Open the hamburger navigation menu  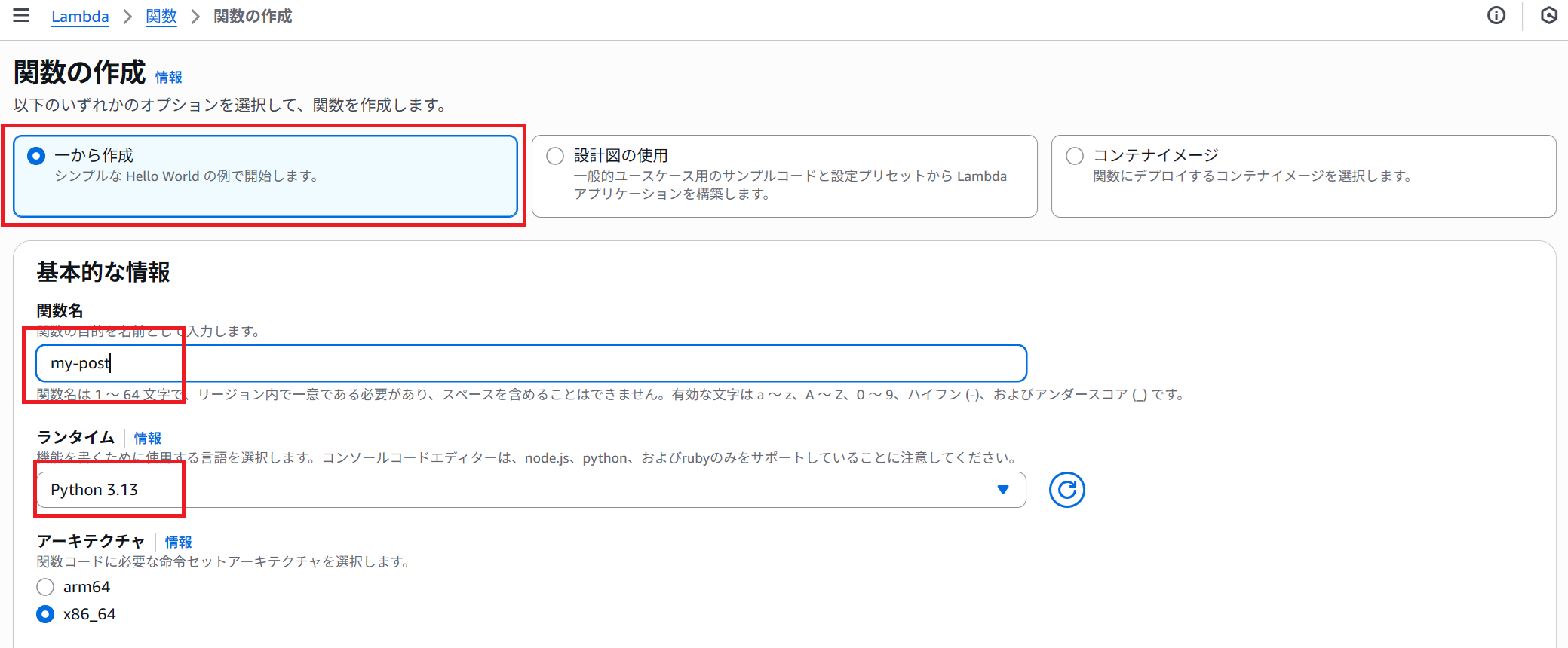click(21, 16)
